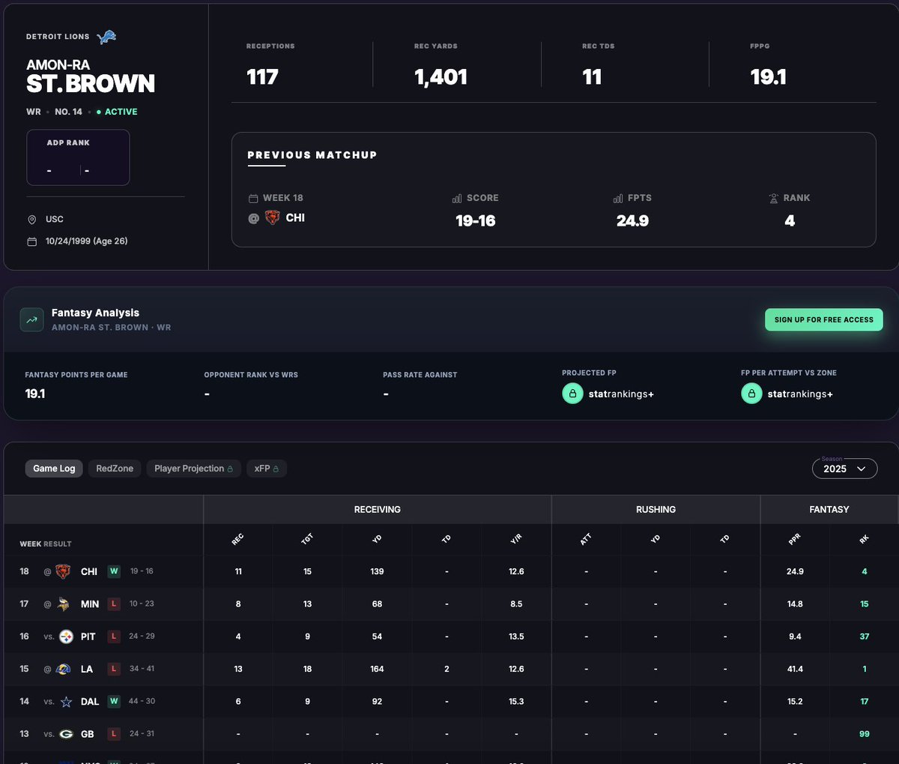Click the Packers logo in the week 13 row
The width and height of the screenshot is (899, 764).
click(66, 734)
